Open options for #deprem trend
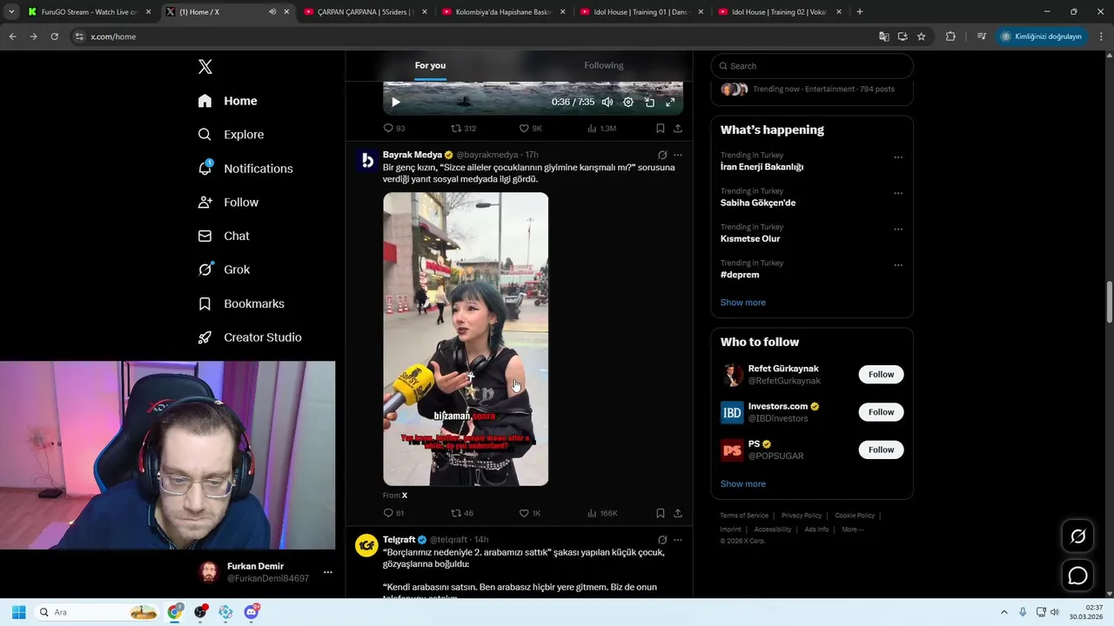Viewport: 1114px width, 626px height. pos(898,265)
